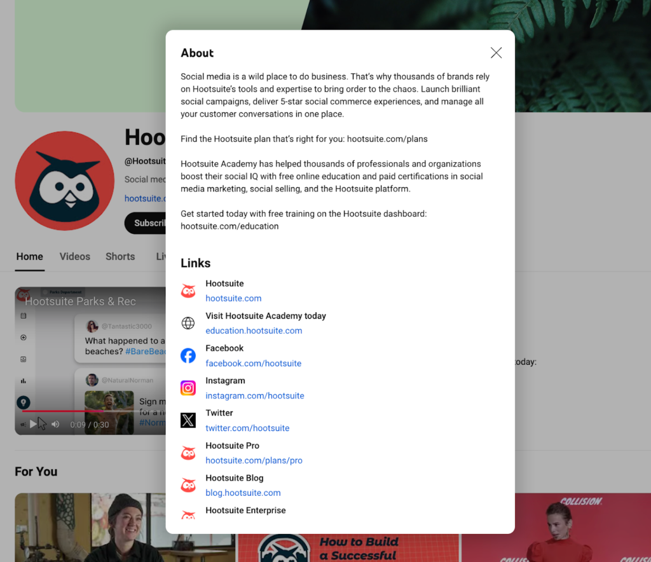Click the For You section heading

pyautogui.click(x=36, y=472)
